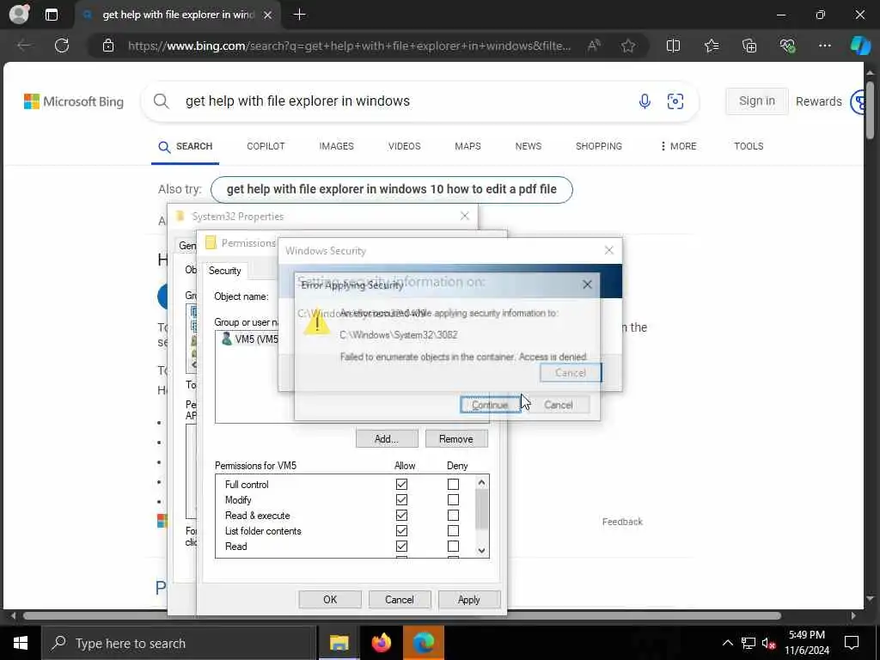Open the Rewards link
Screen dimensions: 880x660
818,101
